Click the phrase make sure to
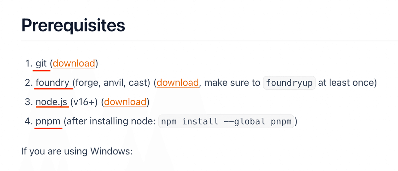 [x=232, y=83]
